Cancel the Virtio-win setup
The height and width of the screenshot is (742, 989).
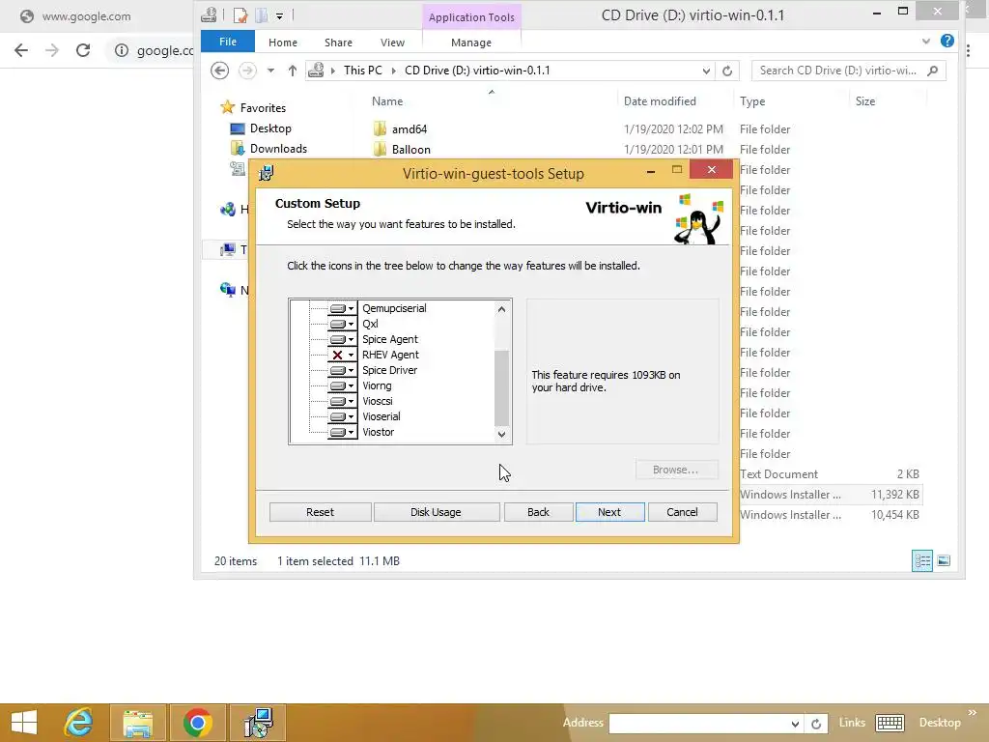pyautogui.click(x=682, y=512)
